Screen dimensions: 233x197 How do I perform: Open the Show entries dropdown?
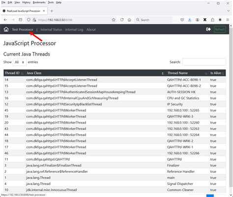[20, 62]
